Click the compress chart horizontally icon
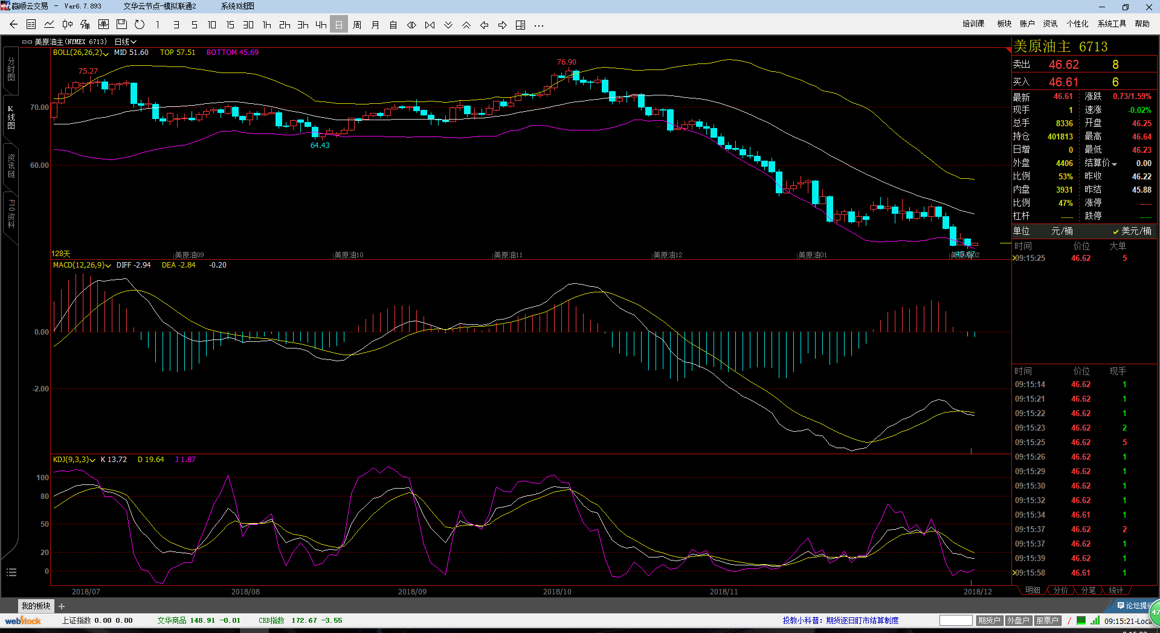The height and width of the screenshot is (633, 1160). point(430,25)
